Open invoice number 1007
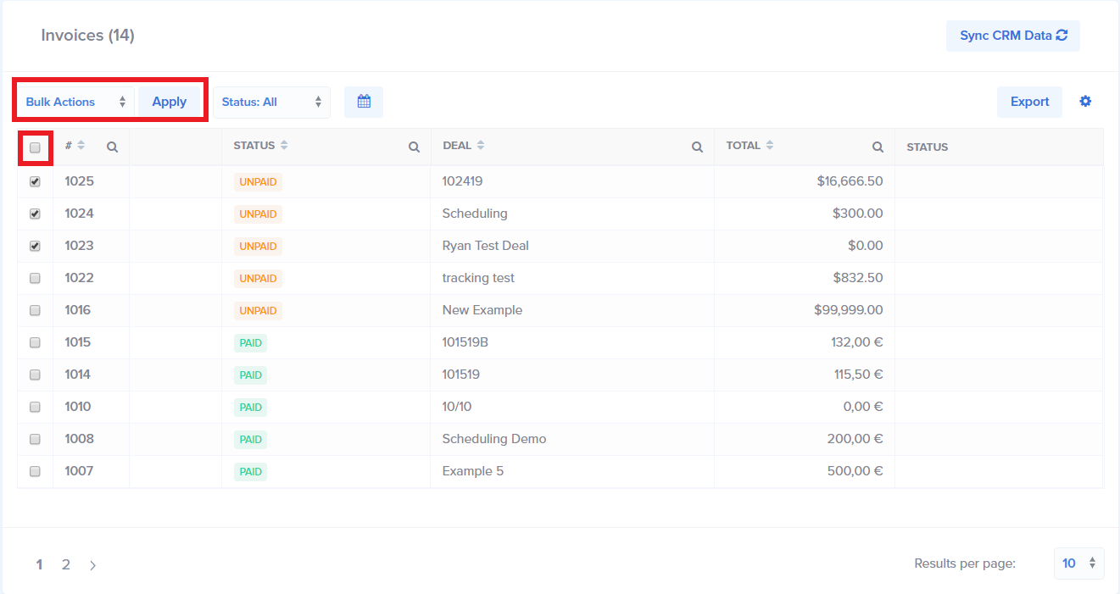 click(x=79, y=471)
